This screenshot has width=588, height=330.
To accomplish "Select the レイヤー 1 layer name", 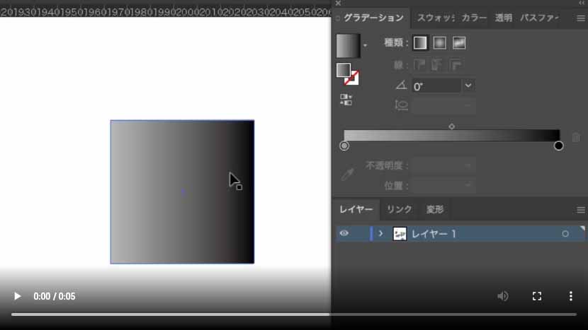I will [434, 234].
